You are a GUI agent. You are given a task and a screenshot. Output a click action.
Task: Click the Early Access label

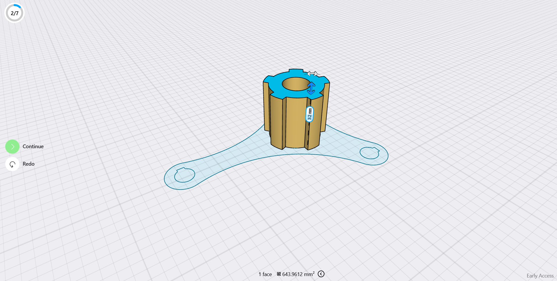point(540,276)
